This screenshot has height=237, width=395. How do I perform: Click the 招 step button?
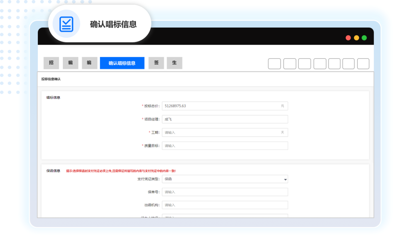[51, 63]
